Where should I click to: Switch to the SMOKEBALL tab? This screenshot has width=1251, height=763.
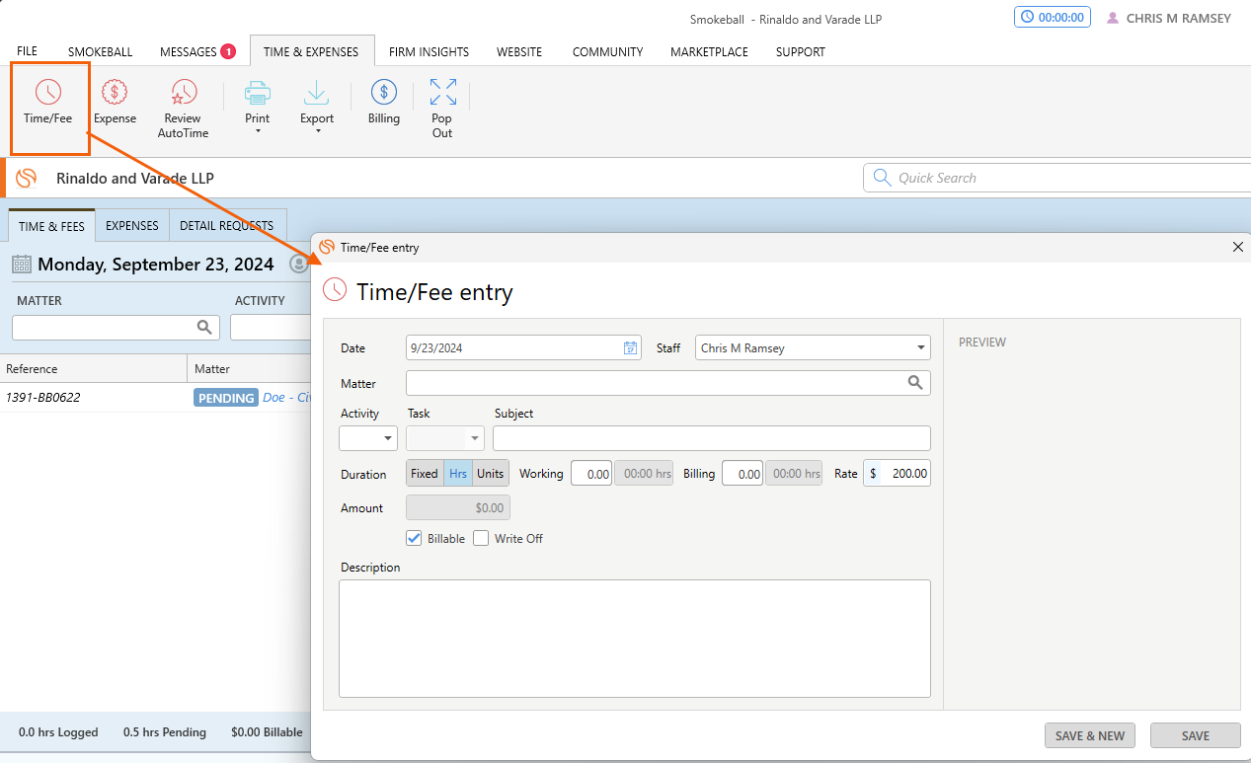(x=100, y=51)
